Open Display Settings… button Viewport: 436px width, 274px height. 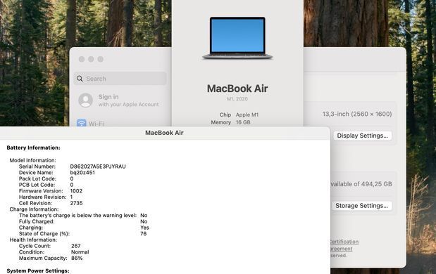click(362, 136)
